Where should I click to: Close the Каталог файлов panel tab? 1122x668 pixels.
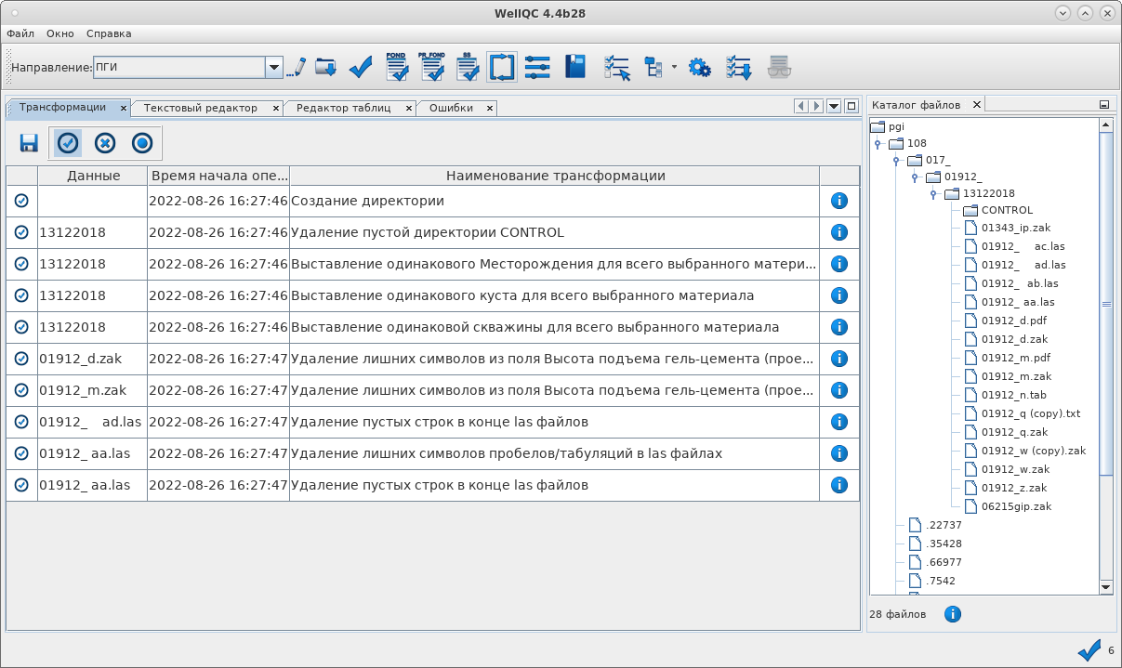tap(977, 105)
